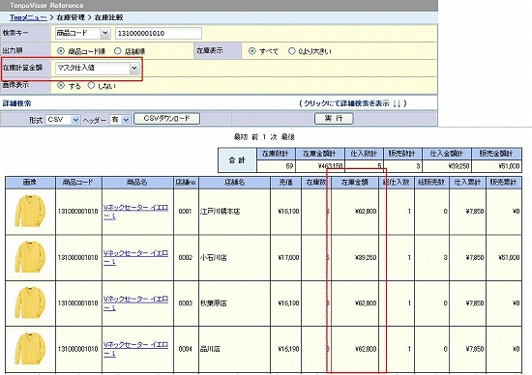This screenshot has height=375, width=532.
Task: Click sweater thumbnail in store 0002 row
Action: pyautogui.click(x=30, y=257)
